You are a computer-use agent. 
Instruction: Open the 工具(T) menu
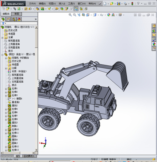point(71,4)
